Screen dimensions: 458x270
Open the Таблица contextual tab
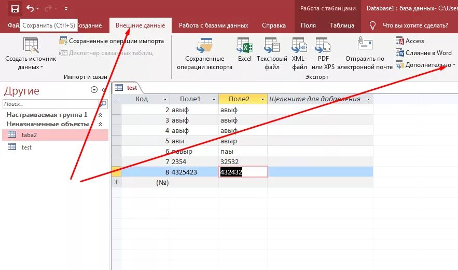pos(342,25)
